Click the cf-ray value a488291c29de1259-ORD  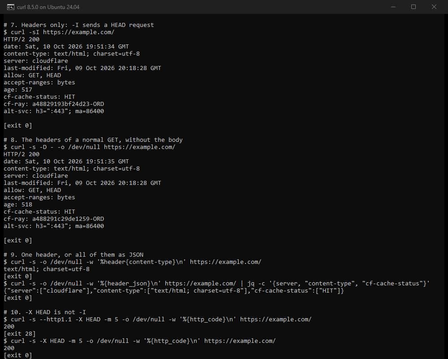(68, 219)
